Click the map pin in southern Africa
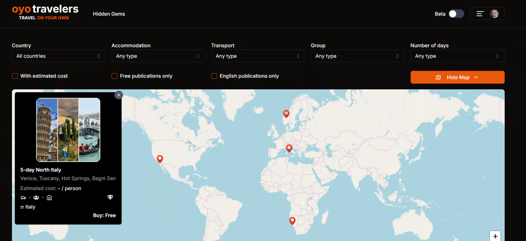 pos(292,221)
